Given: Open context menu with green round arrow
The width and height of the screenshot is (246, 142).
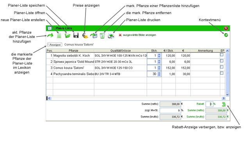Looking at the screenshot, I should click(226, 35).
